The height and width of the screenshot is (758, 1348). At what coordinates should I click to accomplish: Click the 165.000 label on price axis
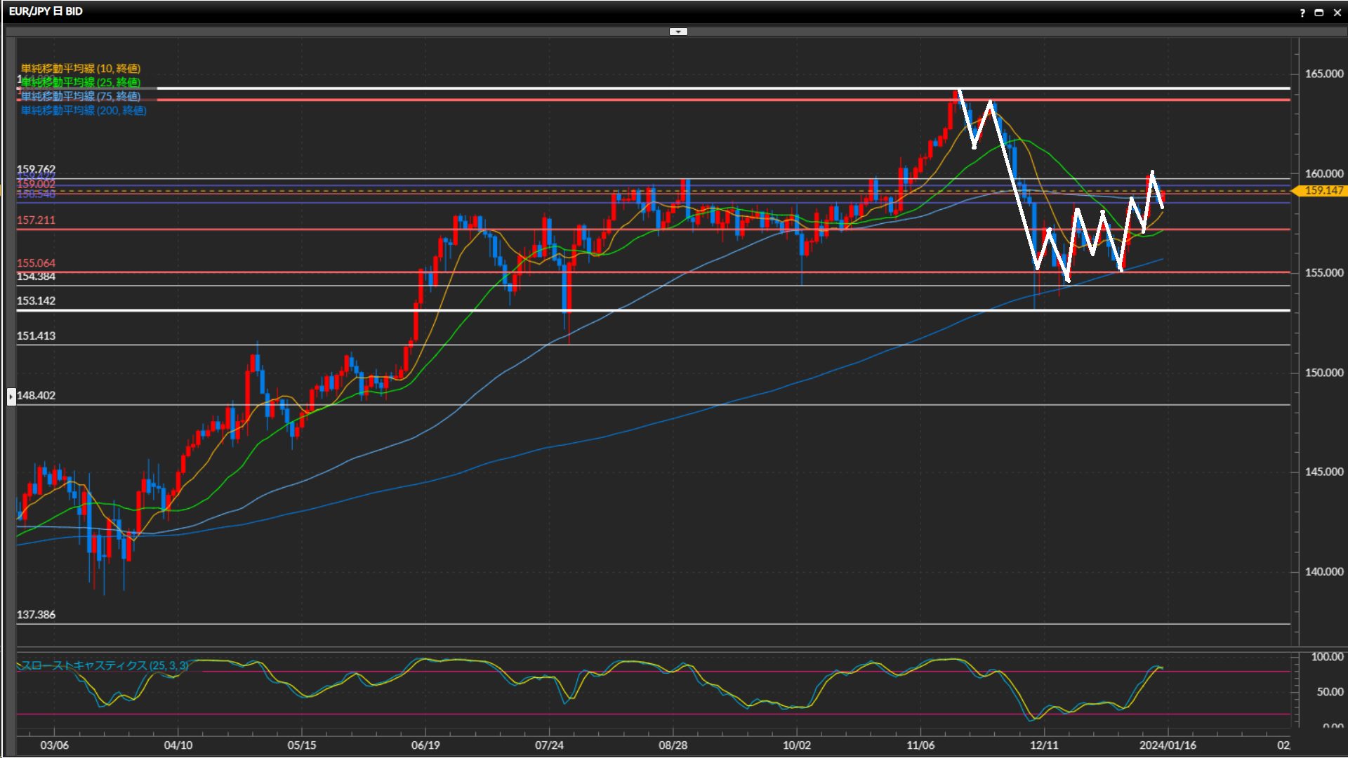coord(1323,74)
